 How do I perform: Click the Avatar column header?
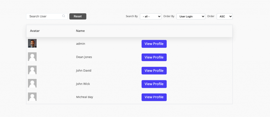click(35, 31)
